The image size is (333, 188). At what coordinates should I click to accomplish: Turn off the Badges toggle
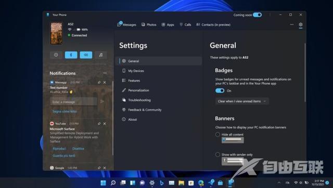(220, 91)
